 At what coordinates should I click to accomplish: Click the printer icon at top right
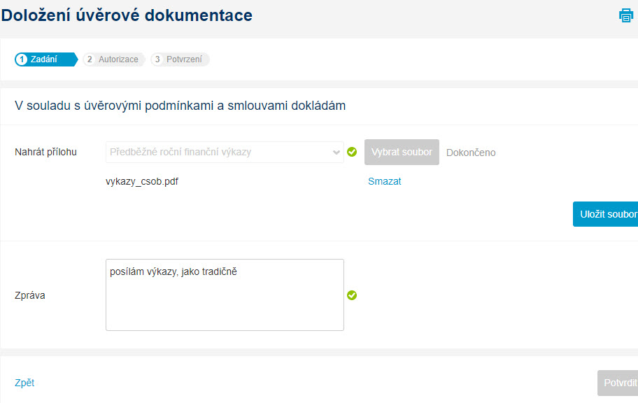[626, 15]
